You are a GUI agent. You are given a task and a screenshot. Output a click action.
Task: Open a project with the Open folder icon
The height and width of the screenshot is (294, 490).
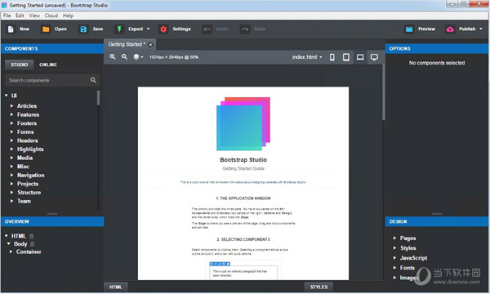46,29
